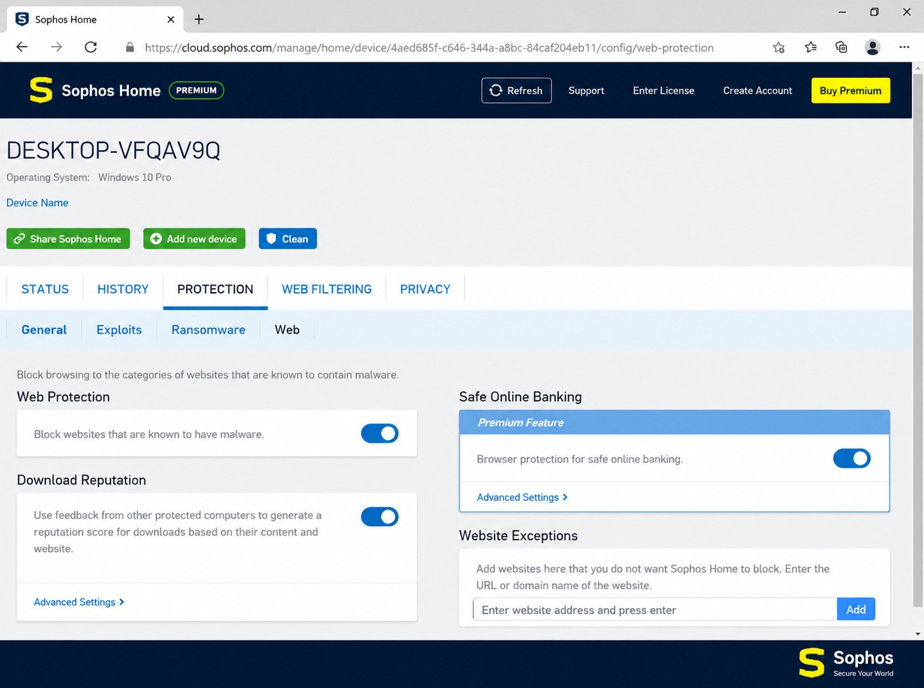Click the yellow Buy Premium button

(850, 90)
